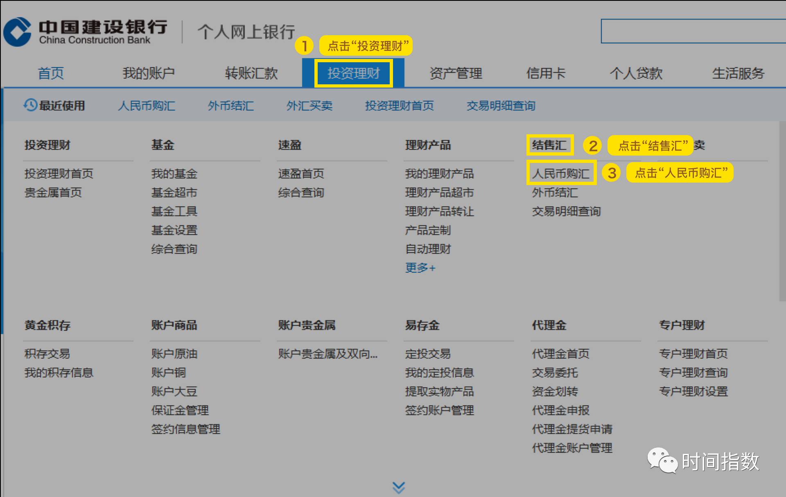Image resolution: width=786 pixels, height=497 pixels.
Task: Click 速盈首页 in the 速盈 column
Action: [301, 173]
